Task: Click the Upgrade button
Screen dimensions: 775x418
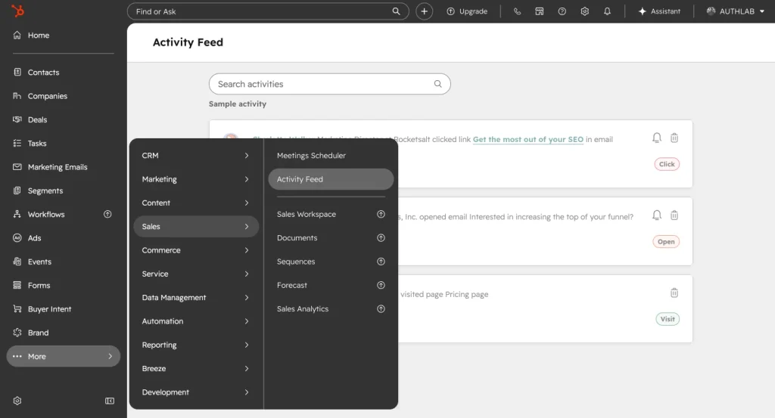Action: 467,11
